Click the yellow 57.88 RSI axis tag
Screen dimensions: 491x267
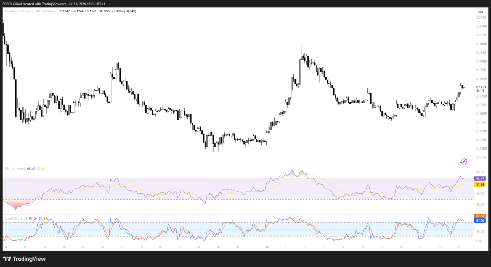(x=480, y=185)
